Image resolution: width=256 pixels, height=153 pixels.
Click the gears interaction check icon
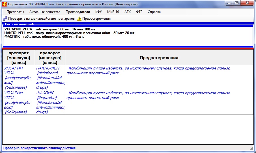5,19
